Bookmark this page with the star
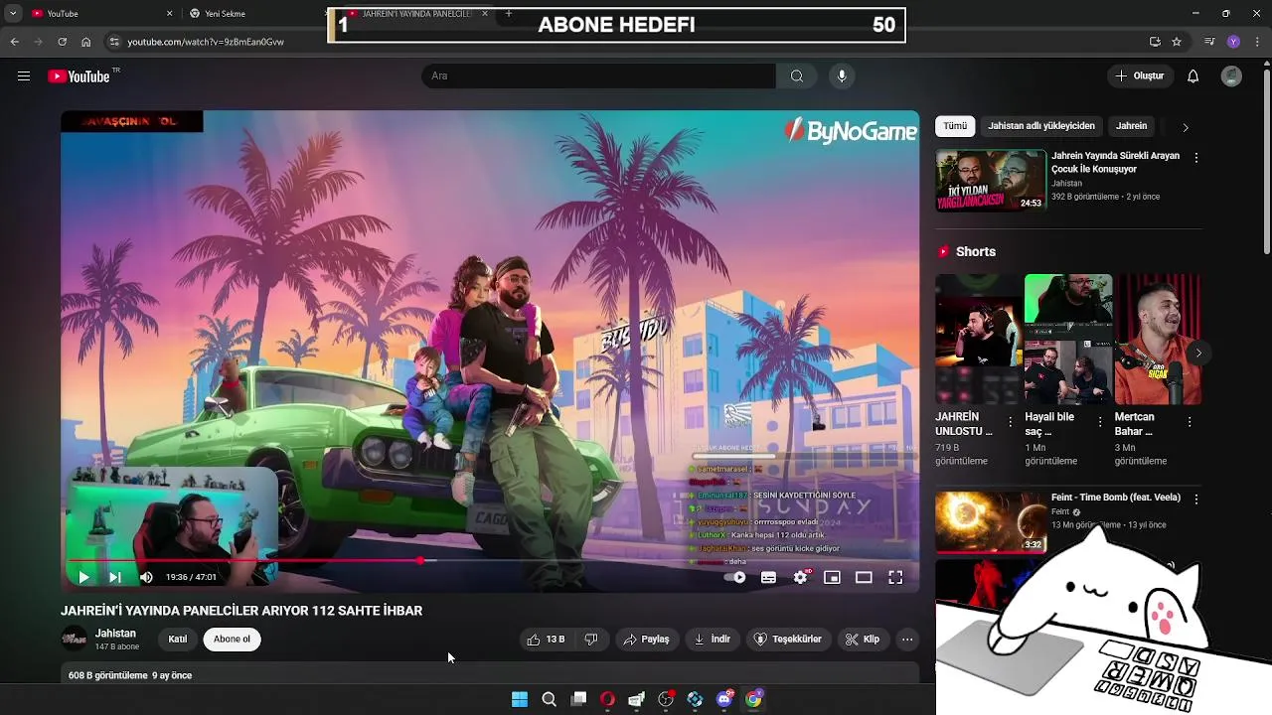Viewport: 1272px width, 715px height. pos(1177,42)
